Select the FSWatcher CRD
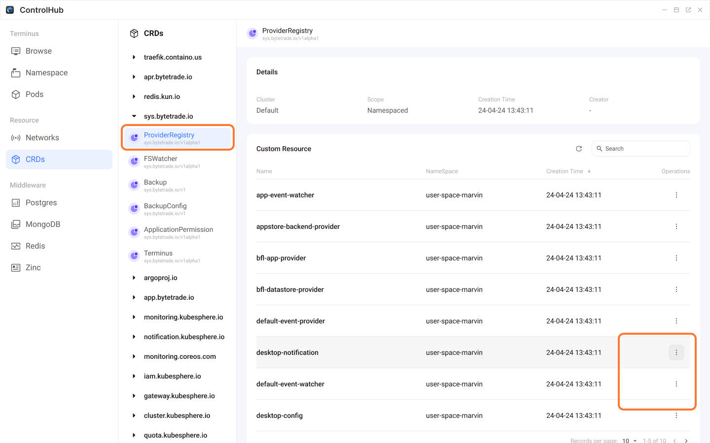Image resolution: width=710 pixels, height=443 pixels. pyautogui.click(x=161, y=159)
